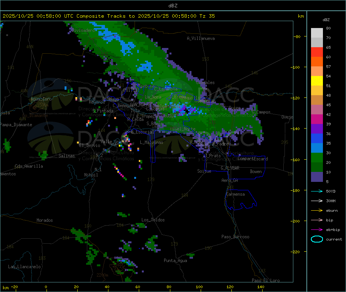346x292 pixels.
Task: Click the Paso_Barroso map label
Action: (235, 237)
